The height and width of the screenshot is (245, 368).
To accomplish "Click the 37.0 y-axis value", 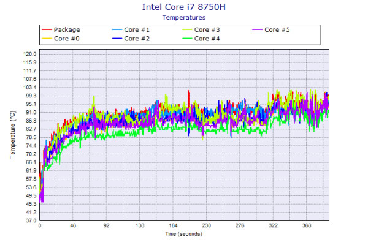I will 31,221.
